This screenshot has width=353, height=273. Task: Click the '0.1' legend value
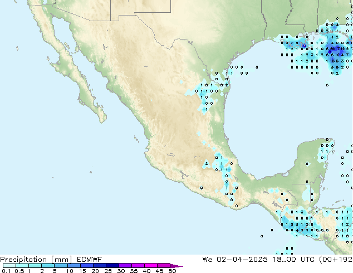[x=6, y=271]
